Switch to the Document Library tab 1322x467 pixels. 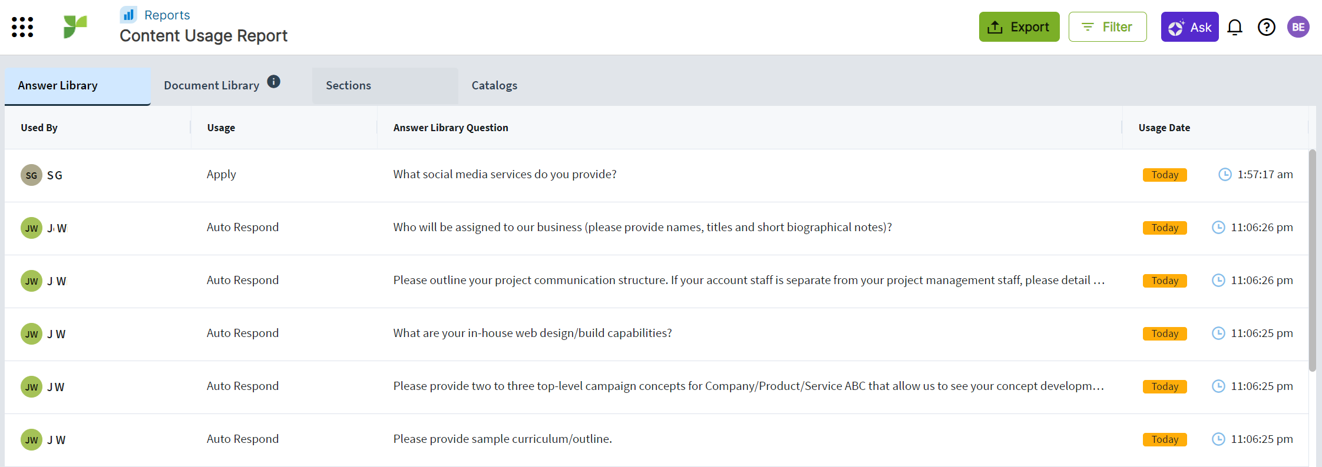(x=211, y=86)
